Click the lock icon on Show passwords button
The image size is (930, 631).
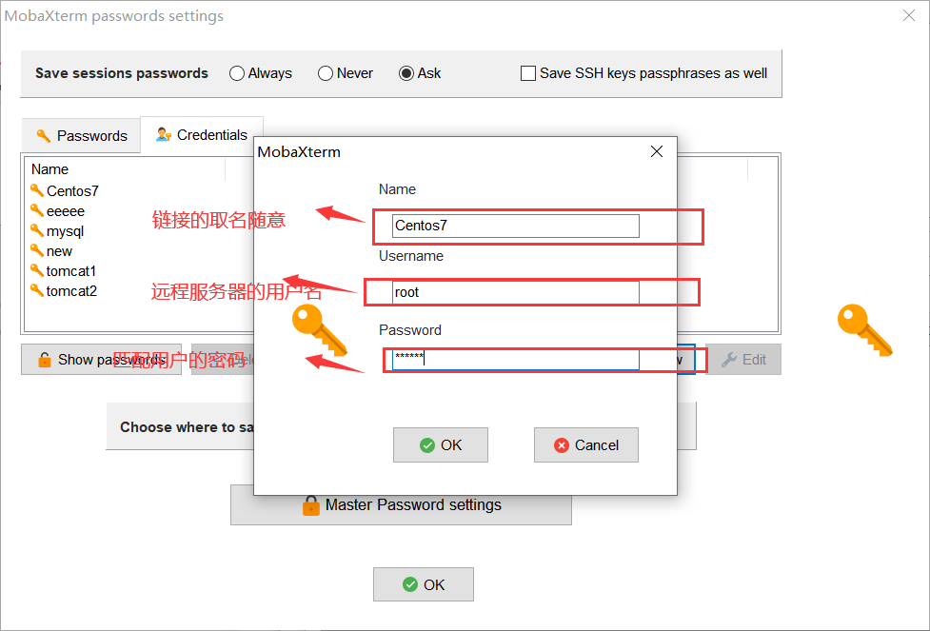pos(45,359)
